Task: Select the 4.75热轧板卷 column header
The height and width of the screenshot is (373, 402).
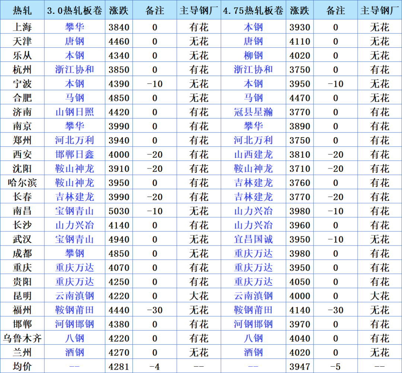Action: pyautogui.click(x=253, y=10)
